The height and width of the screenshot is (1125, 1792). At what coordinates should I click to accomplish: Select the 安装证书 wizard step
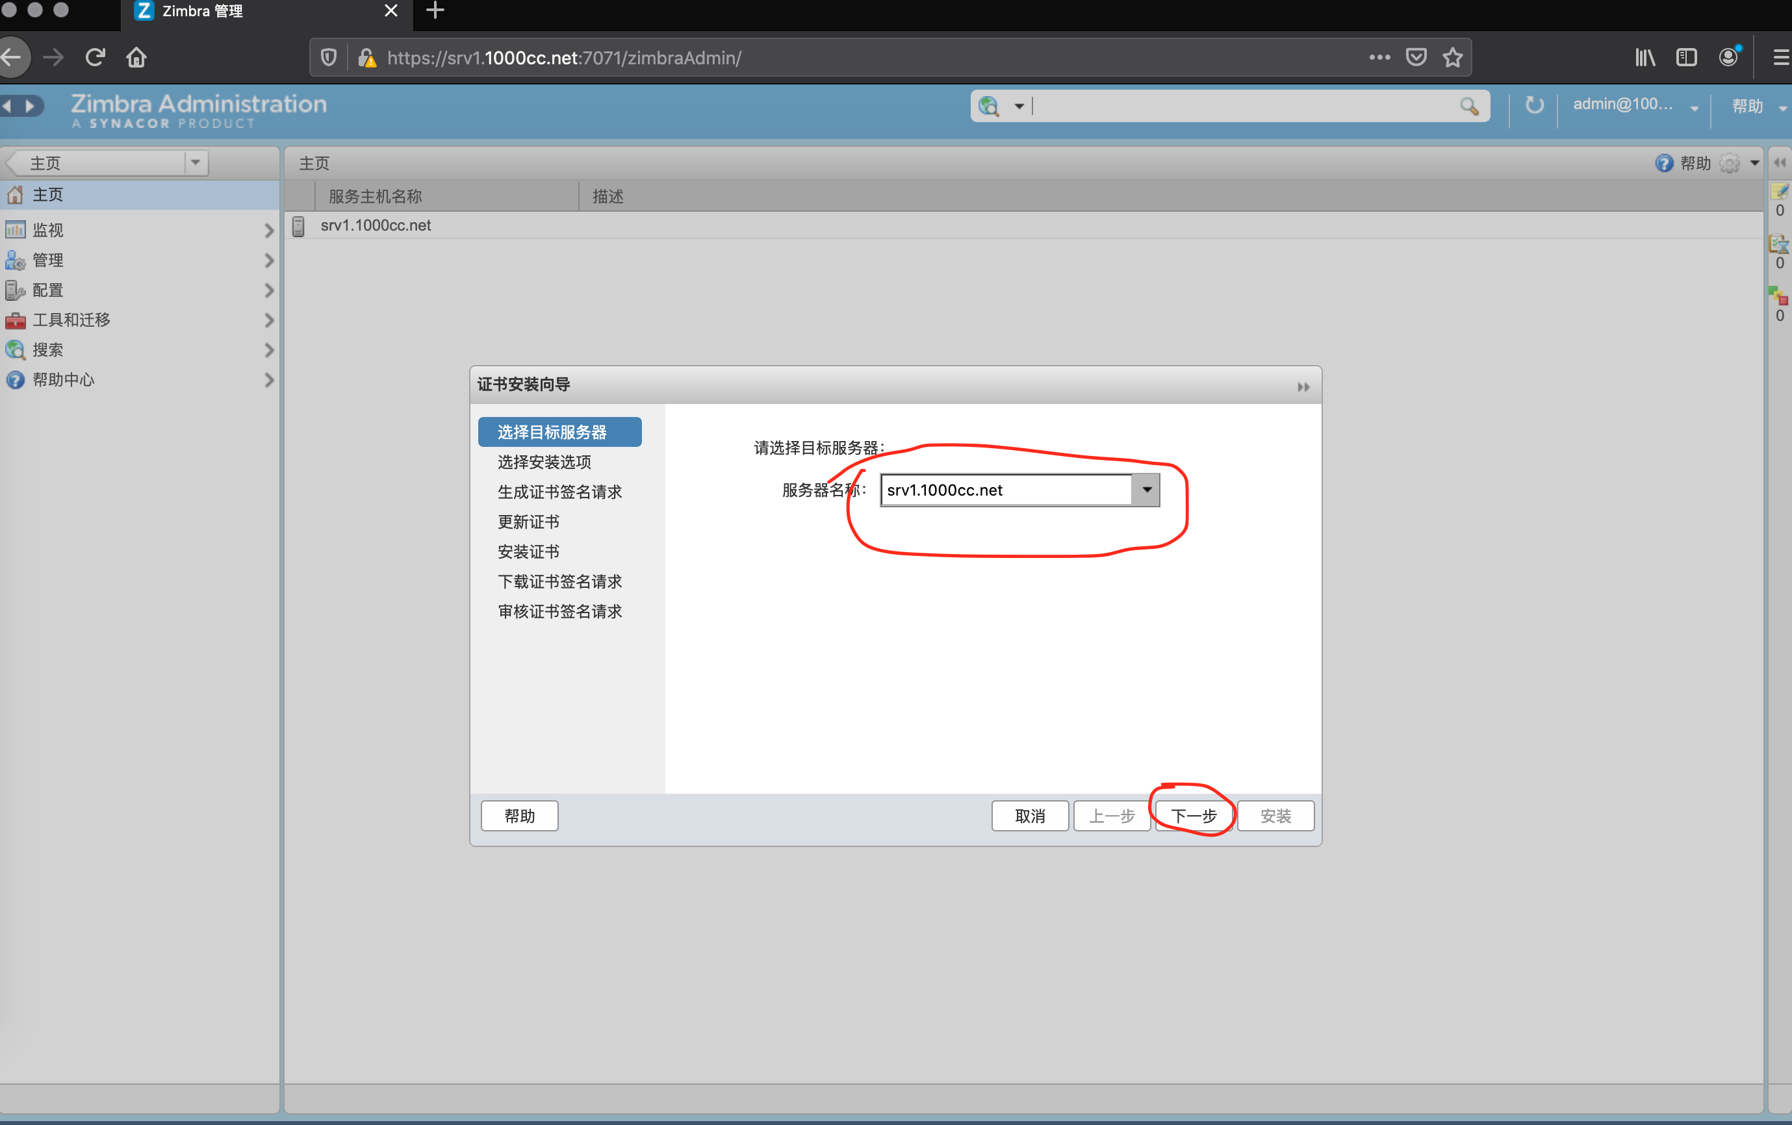pyautogui.click(x=528, y=551)
